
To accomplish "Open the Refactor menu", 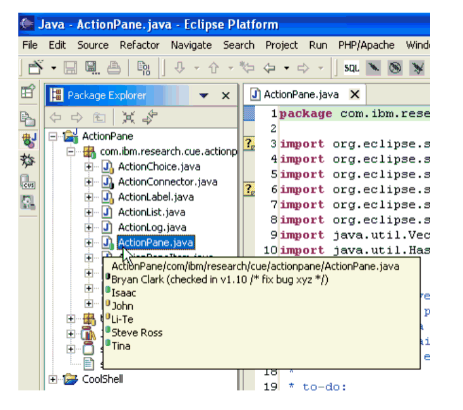I will point(139,45).
